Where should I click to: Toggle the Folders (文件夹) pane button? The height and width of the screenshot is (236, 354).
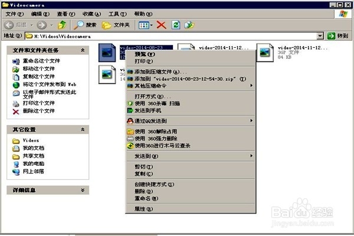(116, 25)
